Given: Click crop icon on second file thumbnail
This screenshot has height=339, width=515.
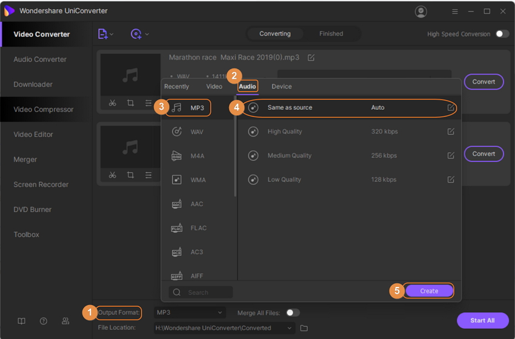Looking at the screenshot, I should [x=130, y=175].
